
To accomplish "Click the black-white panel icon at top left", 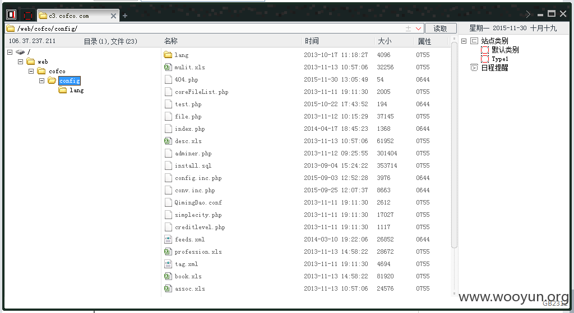I will (11, 15).
